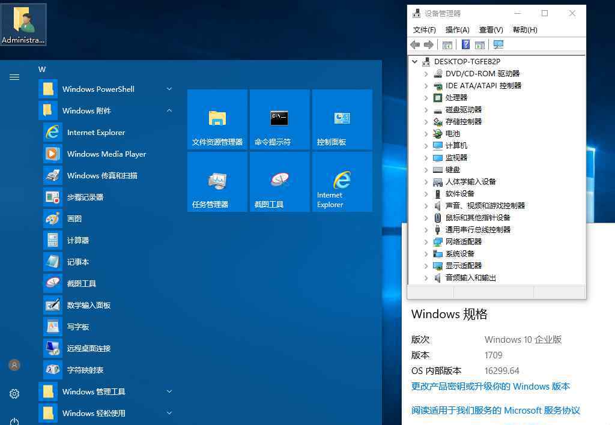This screenshot has height=425, width=615.
Task: Click the Internet Explorer tile
Action: pos(342,182)
